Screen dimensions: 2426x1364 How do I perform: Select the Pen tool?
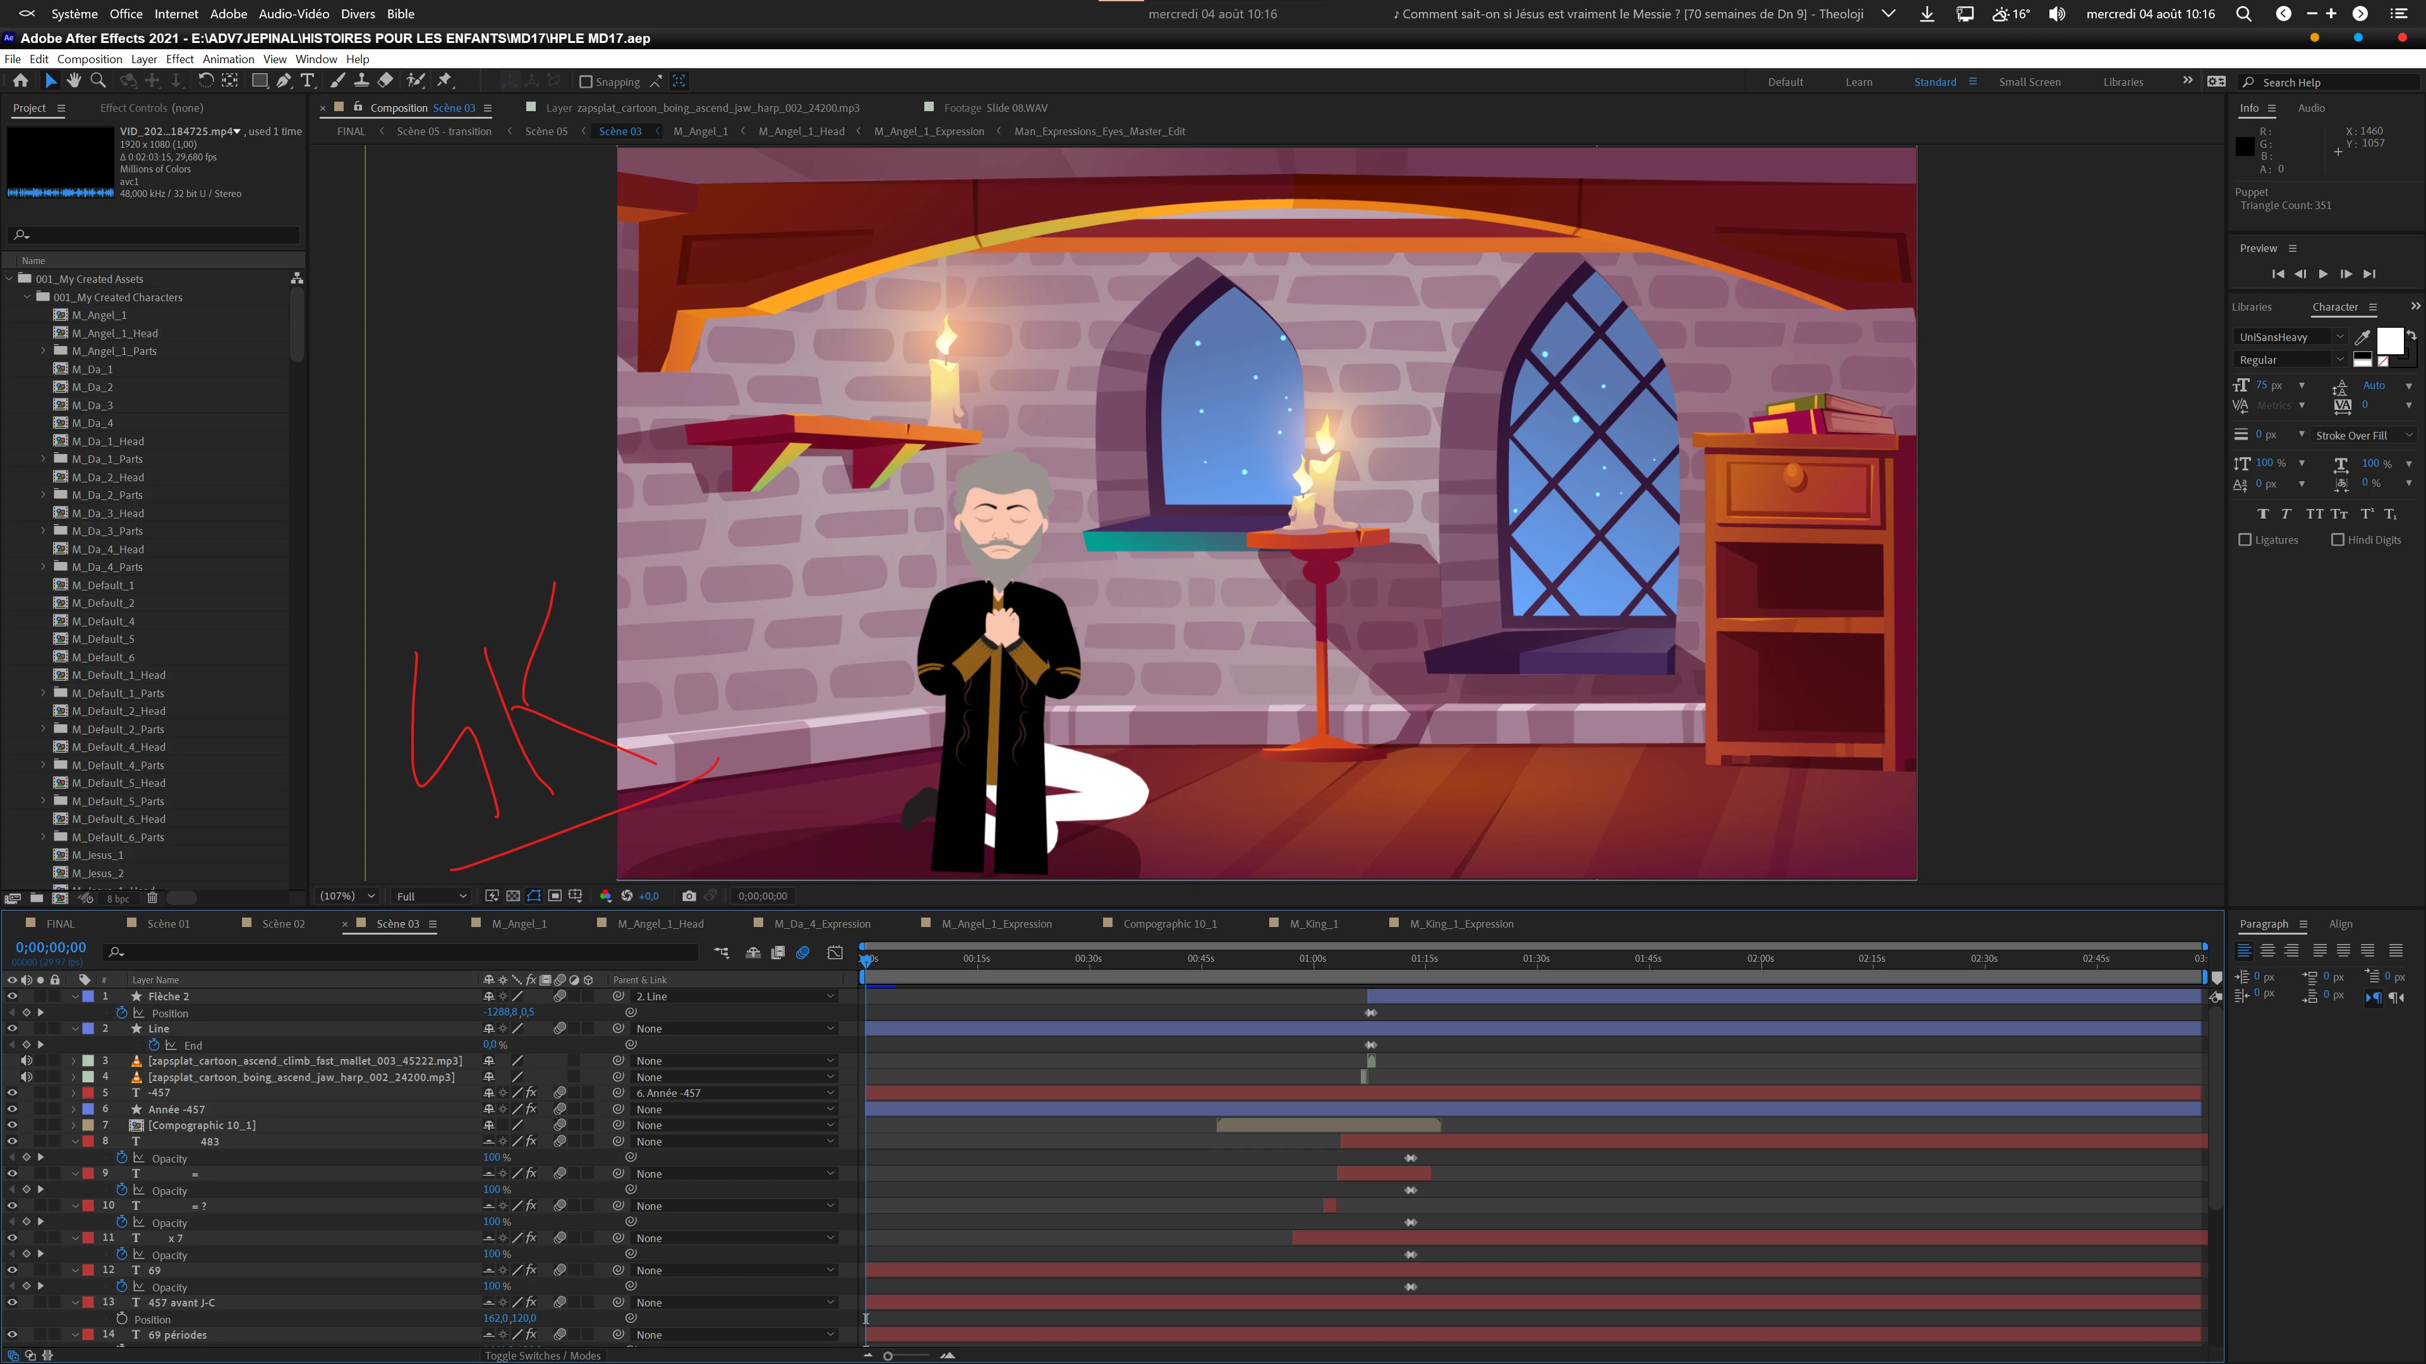pos(284,81)
